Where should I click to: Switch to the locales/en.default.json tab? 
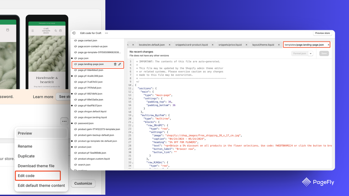(x=152, y=45)
